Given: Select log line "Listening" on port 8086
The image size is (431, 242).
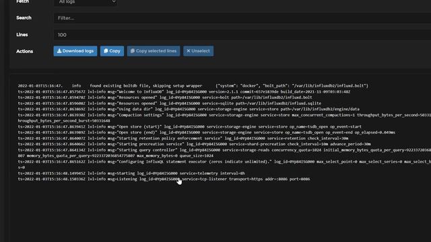Looking at the screenshot, I should point(164,179).
